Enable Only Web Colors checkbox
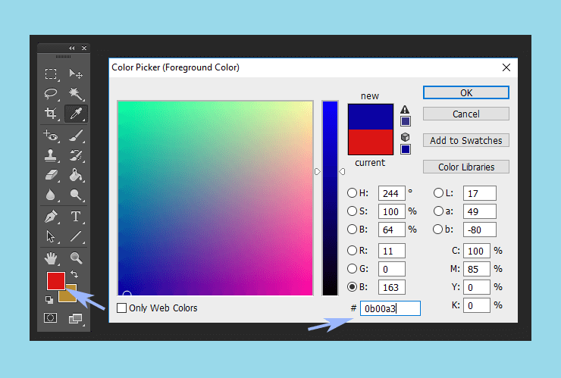Image resolution: width=561 pixels, height=378 pixels. pos(121,308)
